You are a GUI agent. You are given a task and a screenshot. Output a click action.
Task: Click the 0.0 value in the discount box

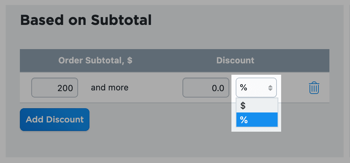tap(218, 88)
